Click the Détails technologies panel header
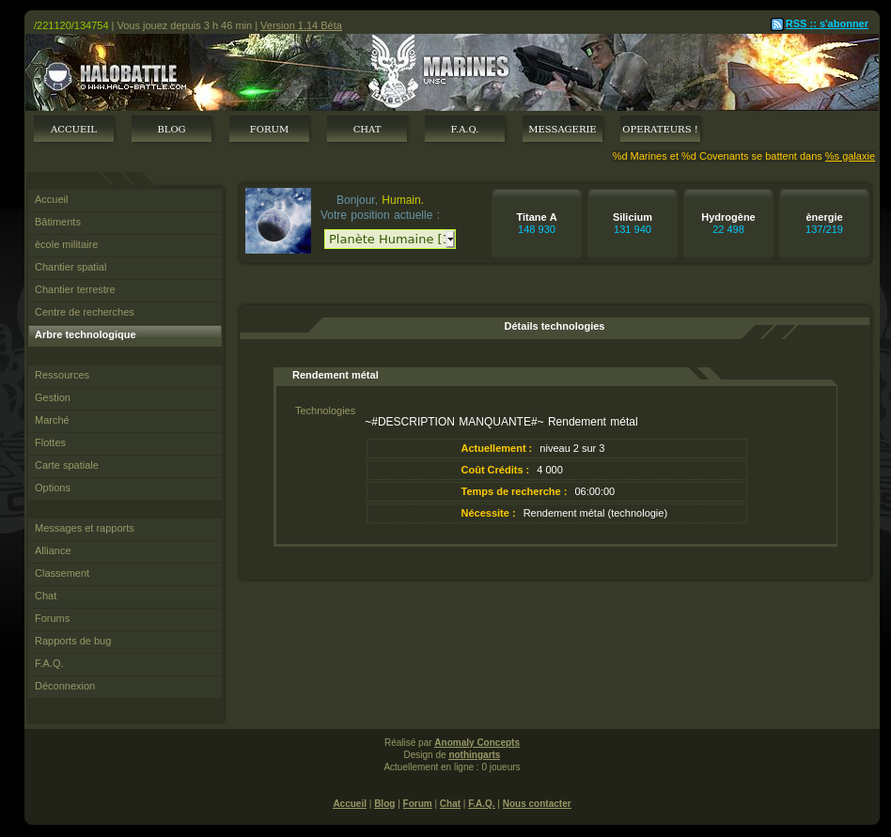 point(554,327)
